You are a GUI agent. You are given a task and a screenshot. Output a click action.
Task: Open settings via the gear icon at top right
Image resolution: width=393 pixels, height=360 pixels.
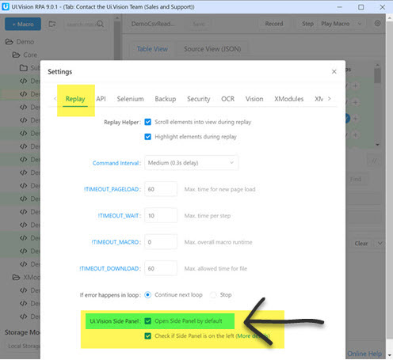(x=377, y=24)
